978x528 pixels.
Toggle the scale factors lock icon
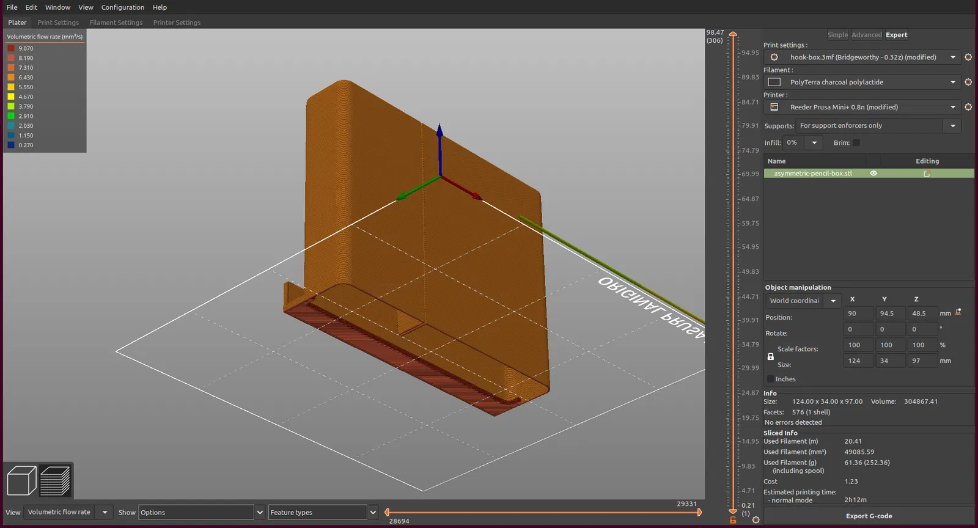770,357
